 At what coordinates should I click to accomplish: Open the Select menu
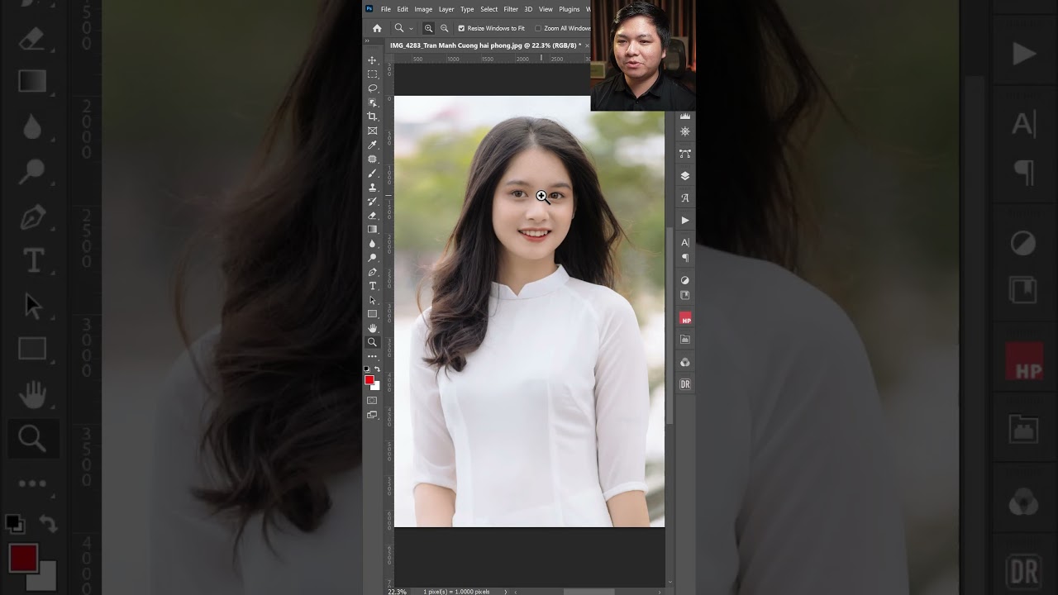point(489,9)
